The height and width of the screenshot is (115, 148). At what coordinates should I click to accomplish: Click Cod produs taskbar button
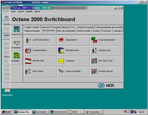coord(94,112)
